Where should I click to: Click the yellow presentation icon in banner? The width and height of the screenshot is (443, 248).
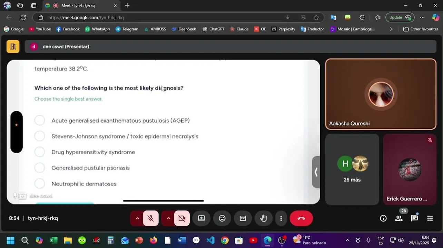[x=13, y=46]
